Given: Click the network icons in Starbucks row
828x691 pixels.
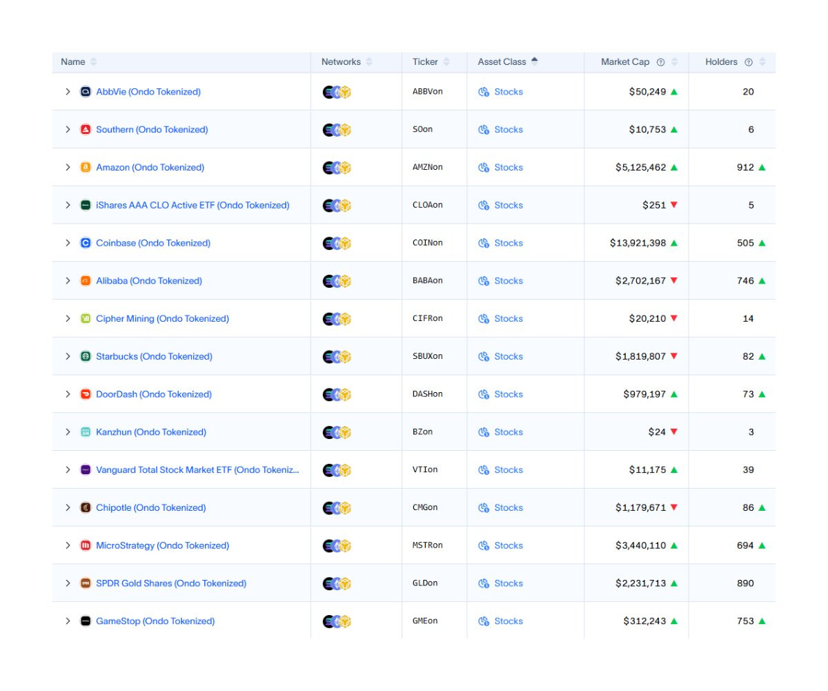Looking at the screenshot, I should tap(337, 356).
